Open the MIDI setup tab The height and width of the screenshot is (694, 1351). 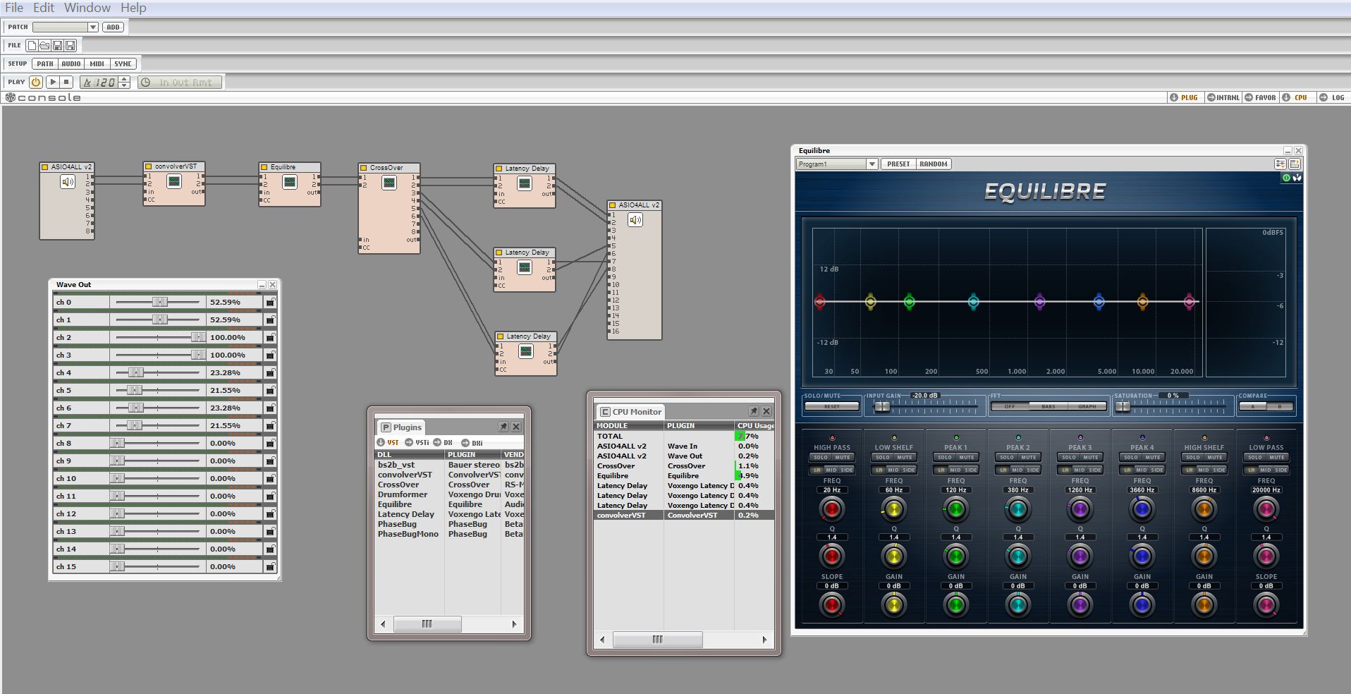pyautogui.click(x=97, y=63)
